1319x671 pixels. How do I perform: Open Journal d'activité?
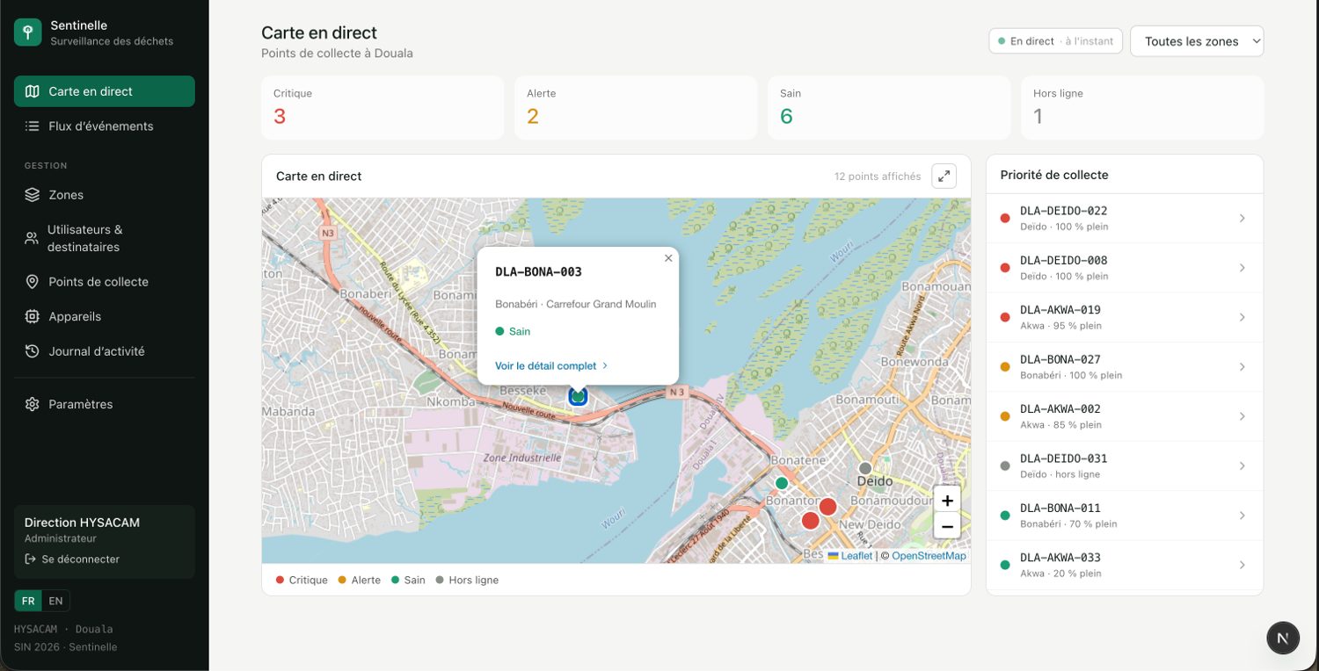(105, 351)
